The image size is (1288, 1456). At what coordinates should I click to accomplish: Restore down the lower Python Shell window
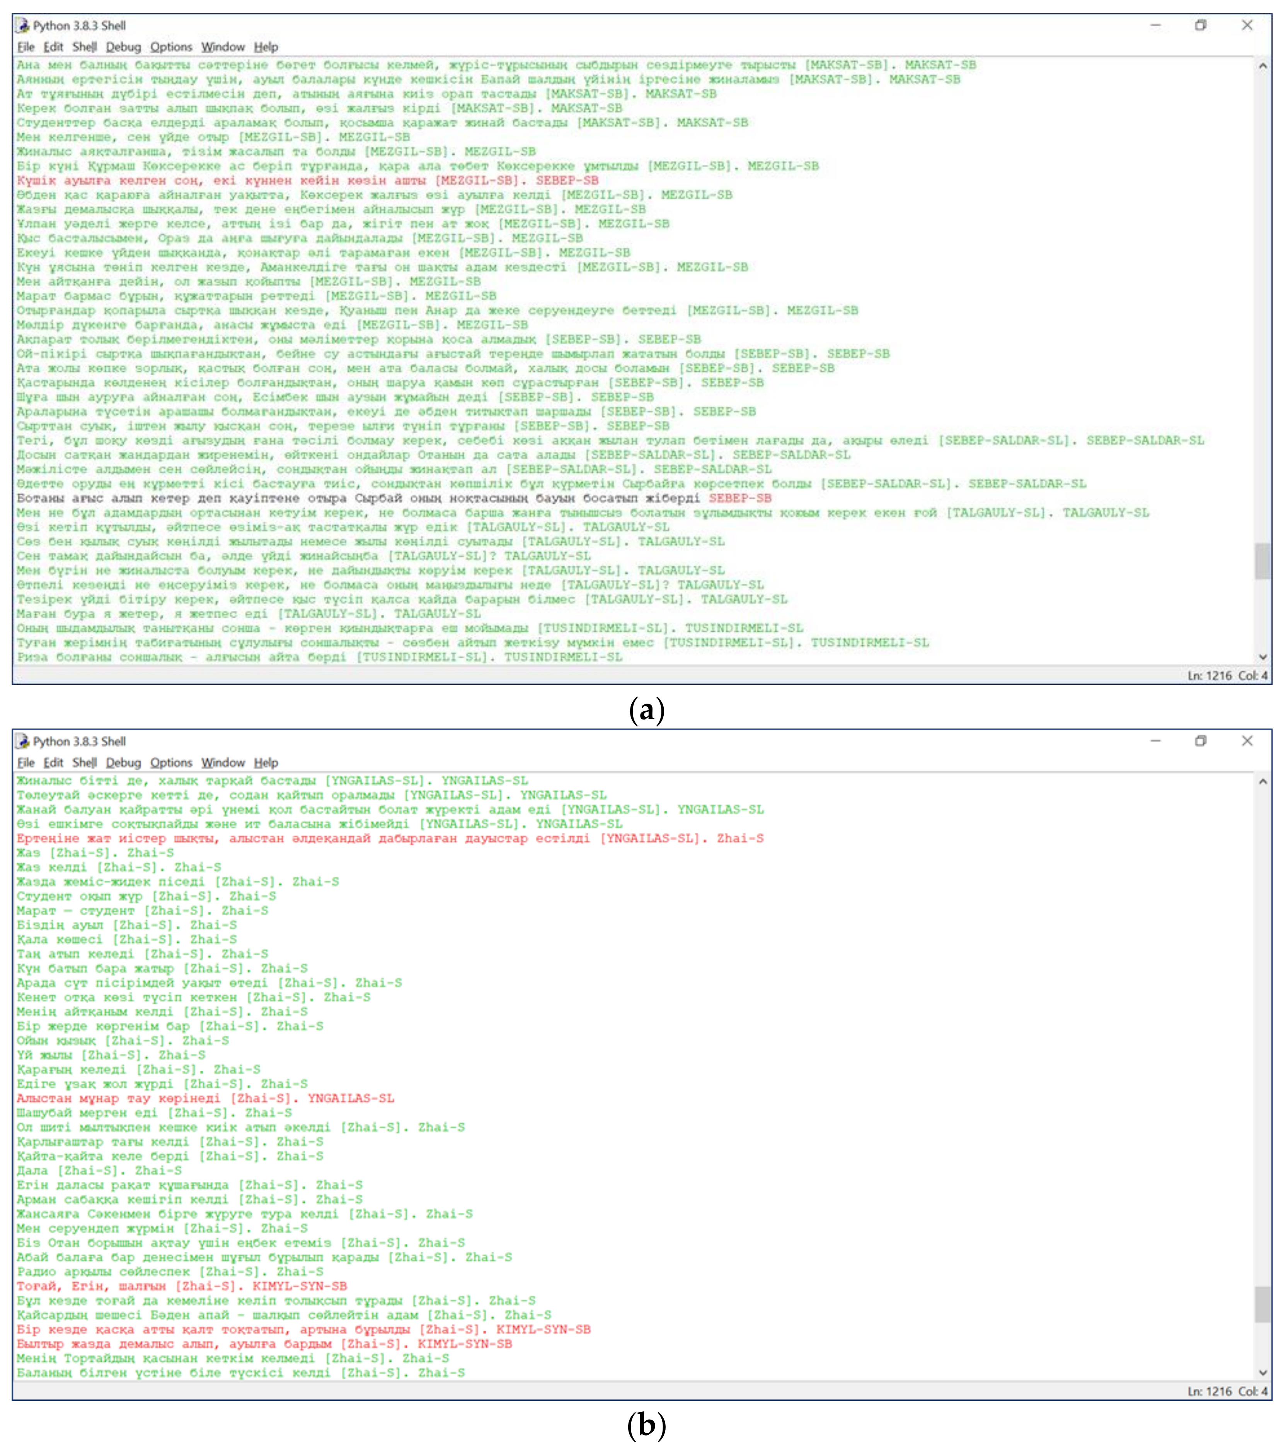click(x=1200, y=742)
